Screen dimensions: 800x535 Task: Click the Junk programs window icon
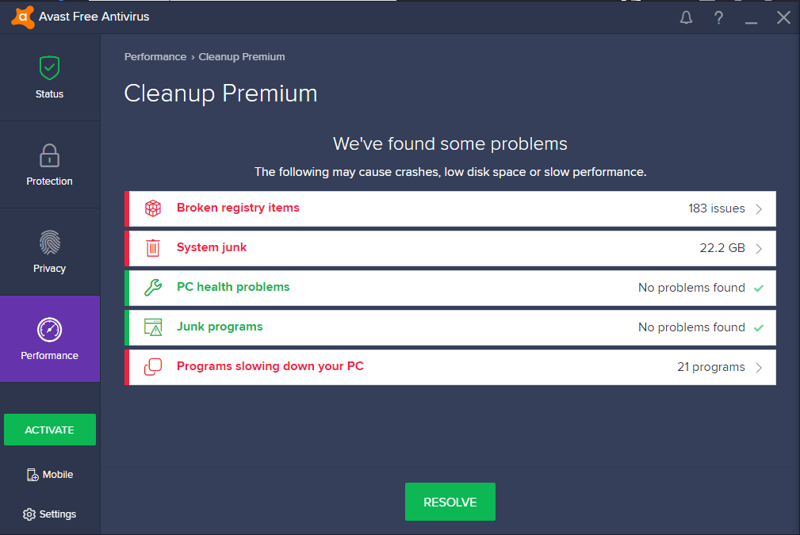152,327
